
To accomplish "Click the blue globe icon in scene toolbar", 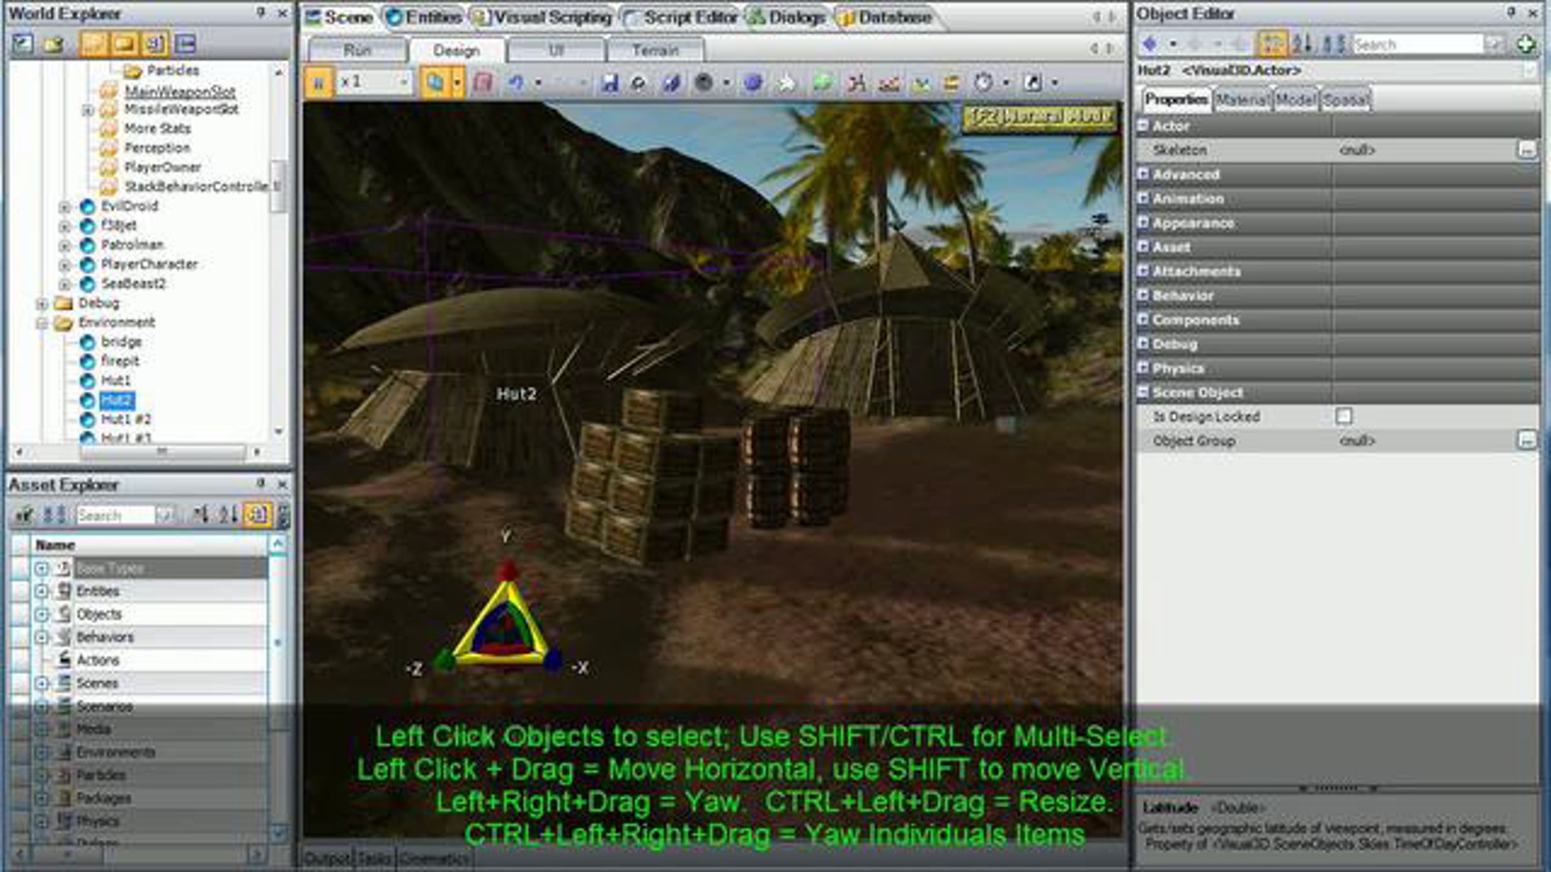I will [x=753, y=83].
